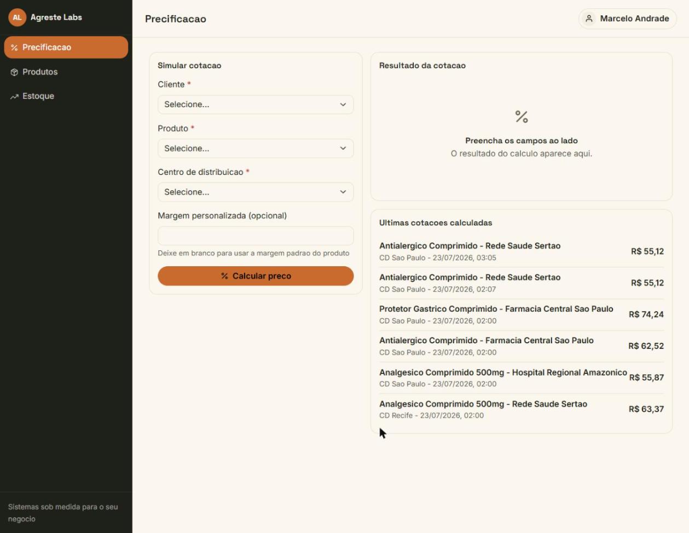Select the Precificacao sidebar item
This screenshot has width=689, height=533.
click(66, 48)
